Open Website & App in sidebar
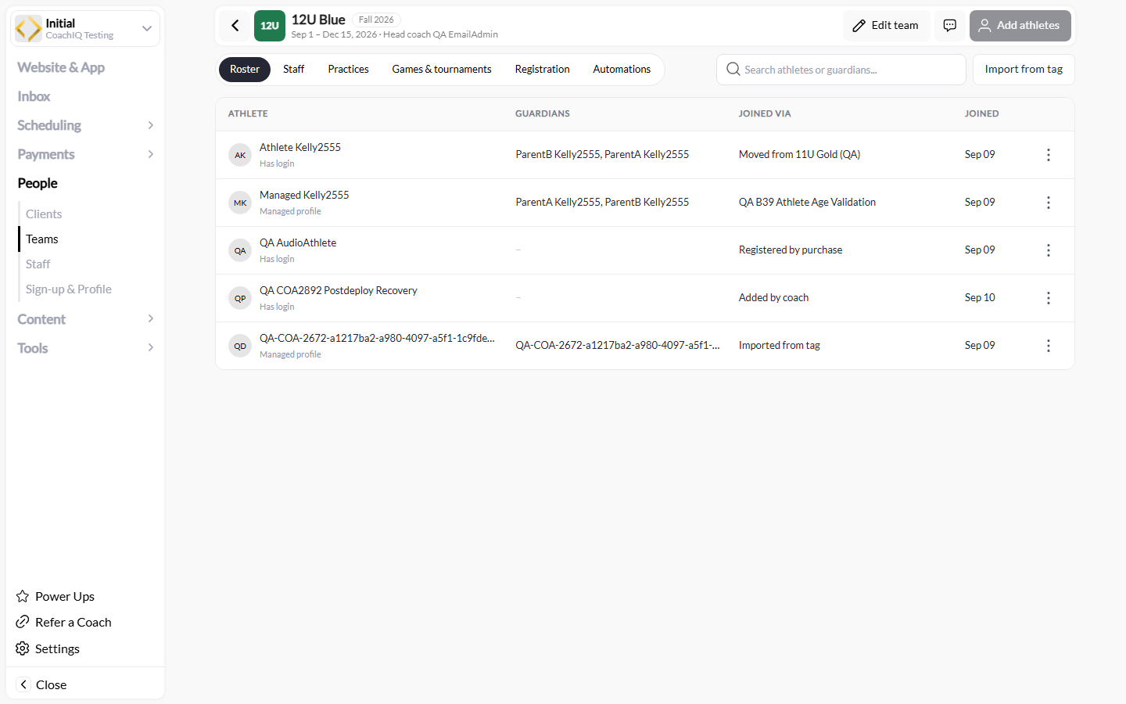 (61, 67)
